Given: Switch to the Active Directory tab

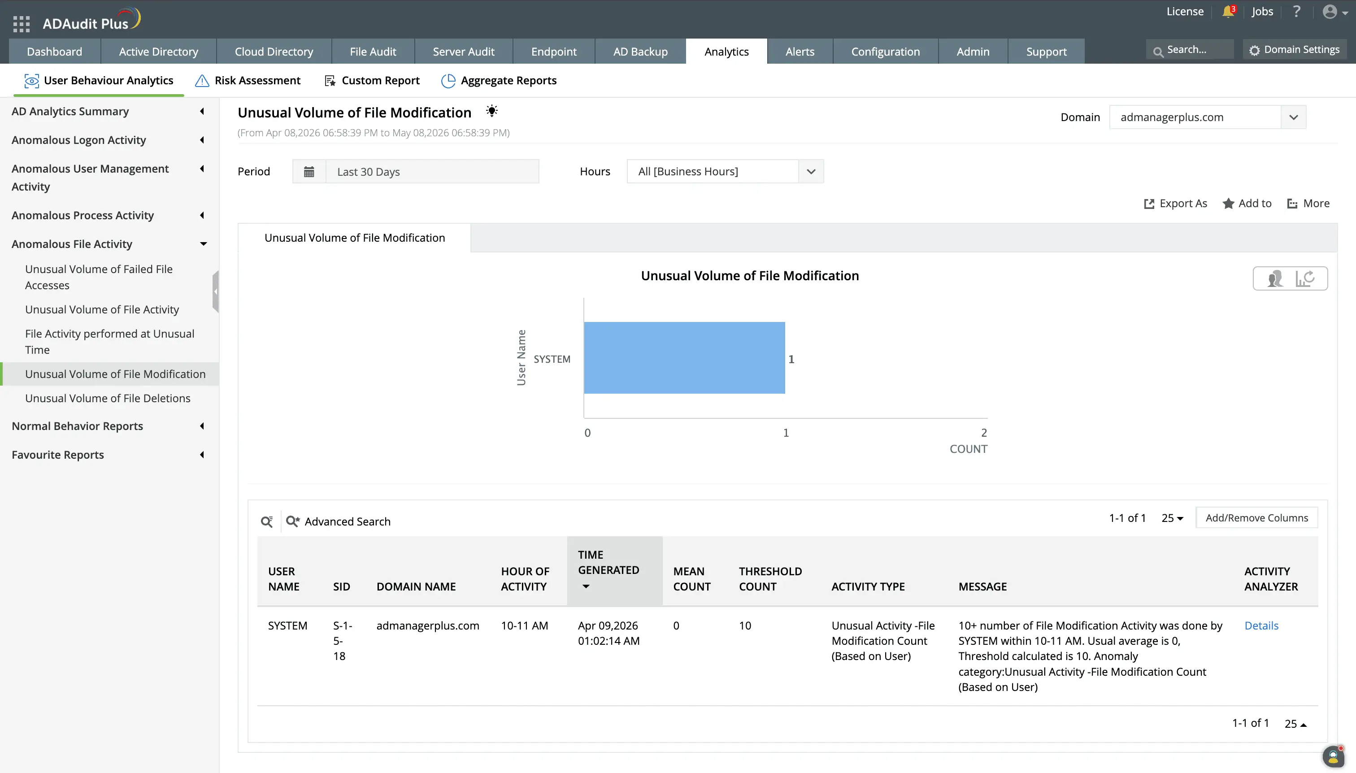Looking at the screenshot, I should pyautogui.click(x=158, y=52).
